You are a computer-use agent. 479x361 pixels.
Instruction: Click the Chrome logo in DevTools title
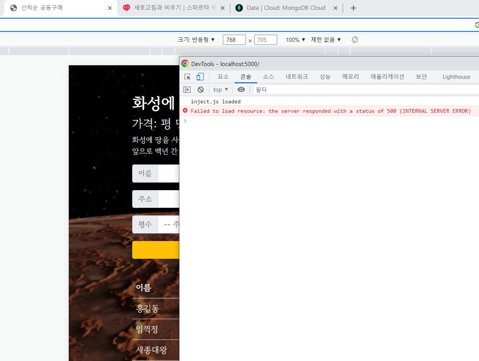[185, 63]
